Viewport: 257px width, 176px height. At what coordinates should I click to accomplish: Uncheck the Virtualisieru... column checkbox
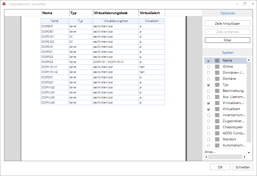(208, 103)
